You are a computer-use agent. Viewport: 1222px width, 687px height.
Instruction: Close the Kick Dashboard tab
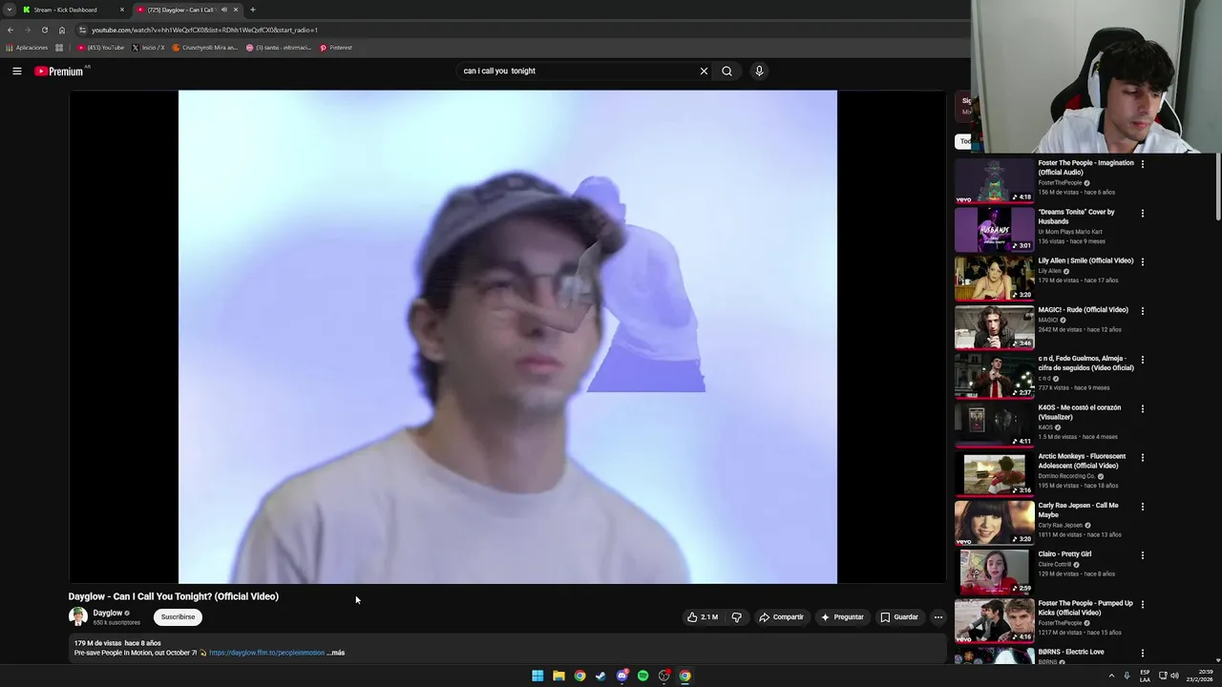click(122, 10)
